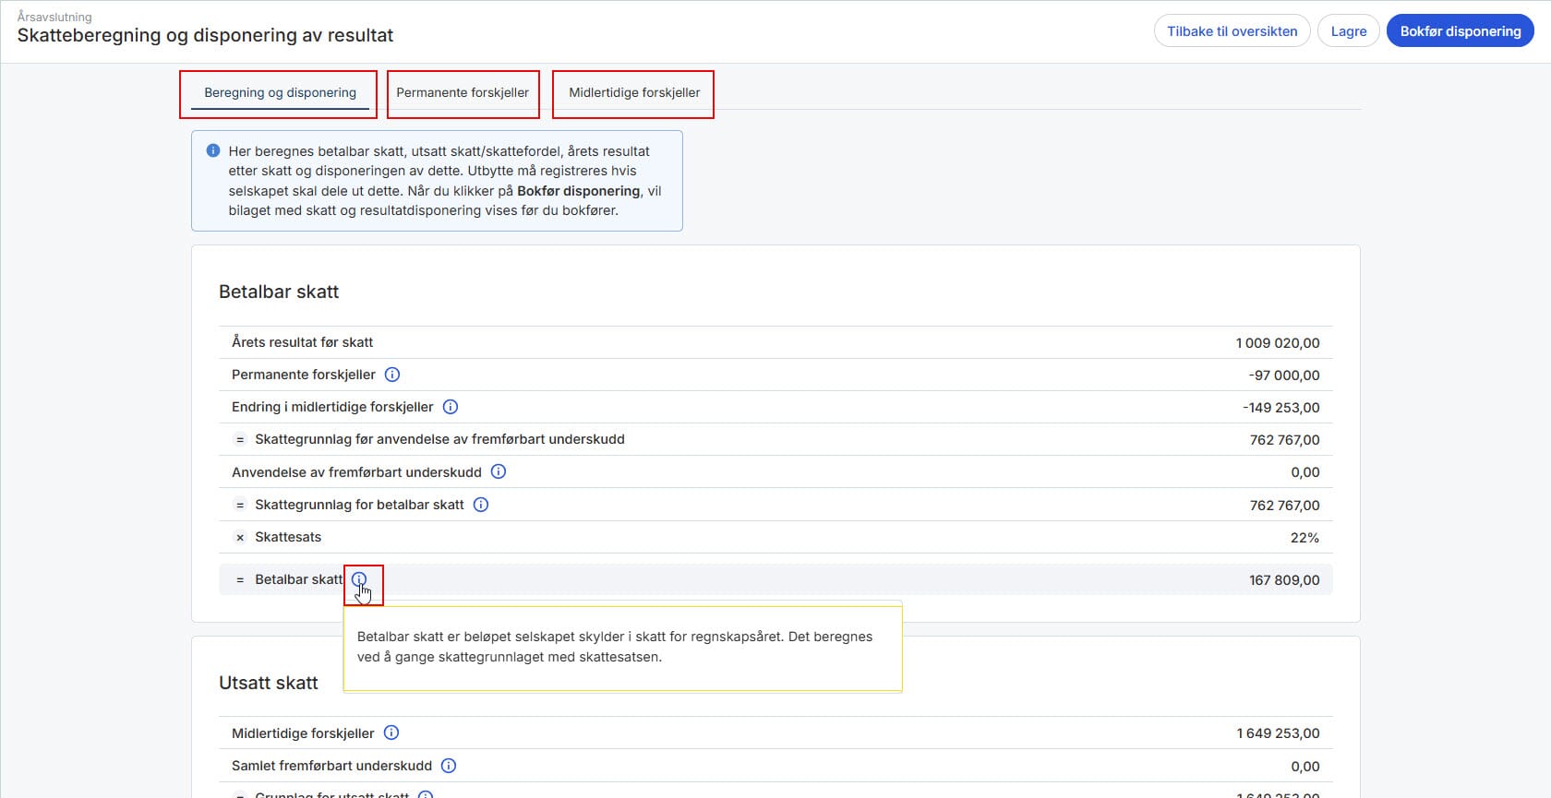This screenshot has height=798, width=1551.
Task: Click the value 1 649 253,00 for Midlertidige forskjeller
Action: 1278,733
